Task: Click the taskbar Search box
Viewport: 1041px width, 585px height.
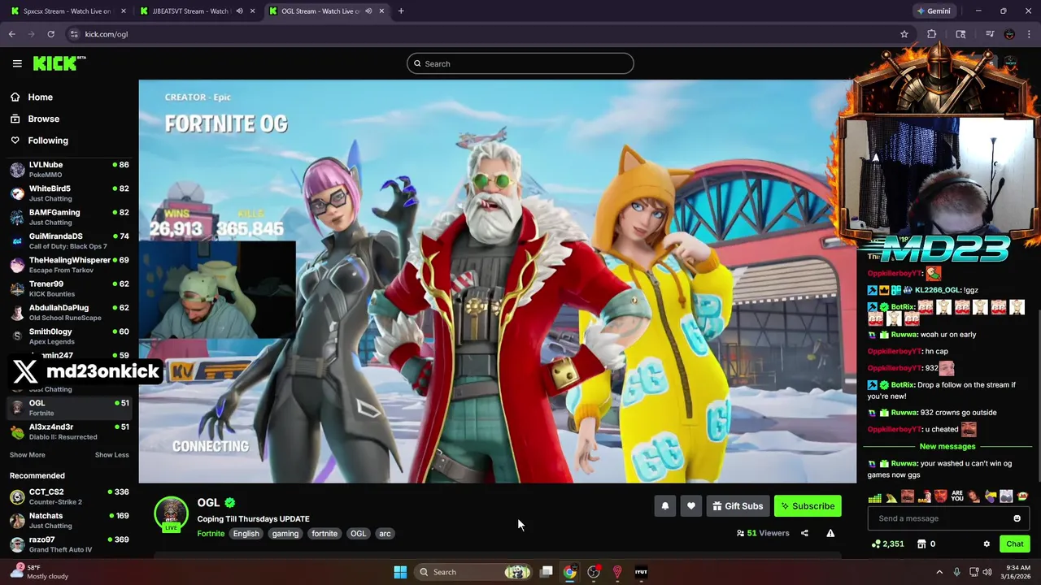Action: tap(474, 572)
